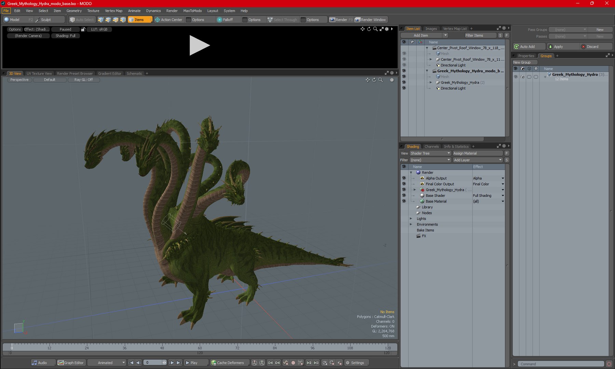The height and width of the screenshot is (369, 615).
Task: Expand the Lights shader tree node
Action: pos(411,219)
